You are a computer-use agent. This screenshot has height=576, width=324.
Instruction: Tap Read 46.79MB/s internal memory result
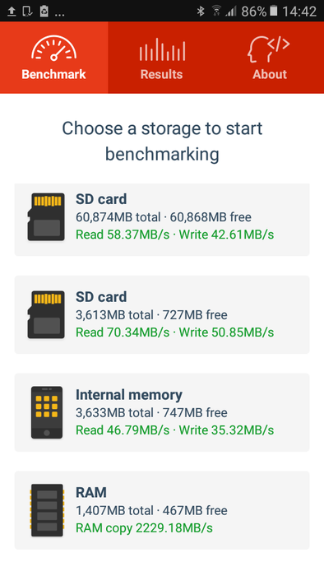pos(123,430)
